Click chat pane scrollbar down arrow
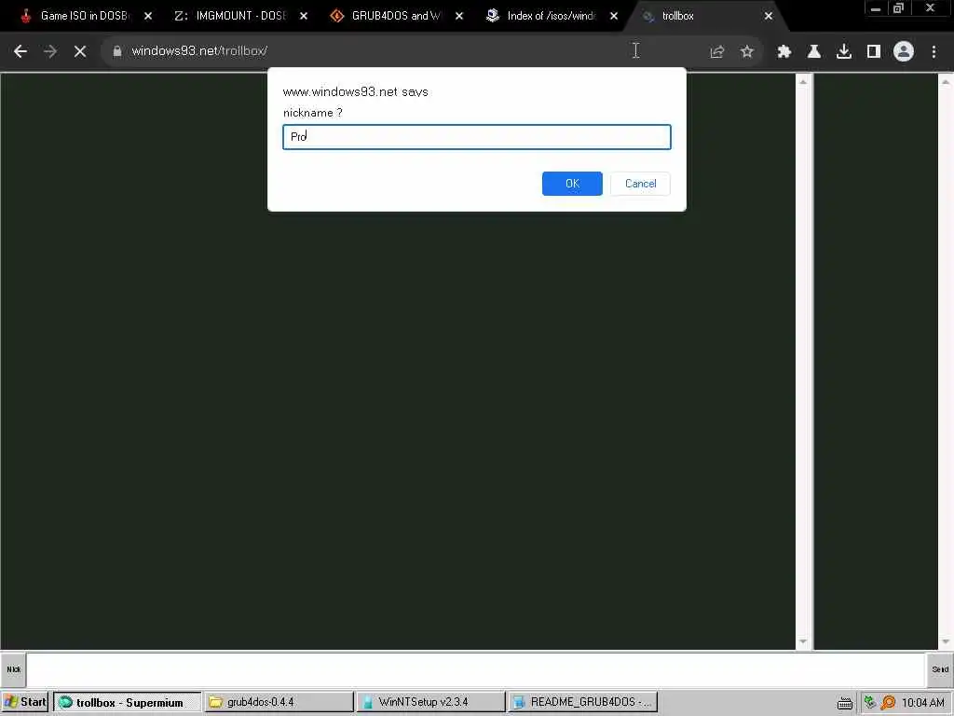The image size is (954, 716). coord(803,641)
